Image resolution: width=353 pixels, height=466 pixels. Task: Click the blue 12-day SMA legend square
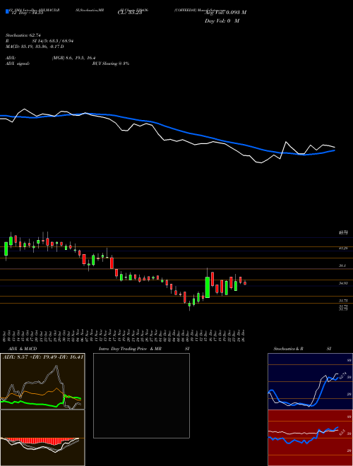click(8, 11)
